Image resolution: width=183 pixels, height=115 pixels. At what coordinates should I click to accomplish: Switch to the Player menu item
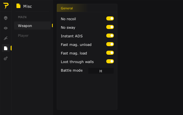pos(23,36)
